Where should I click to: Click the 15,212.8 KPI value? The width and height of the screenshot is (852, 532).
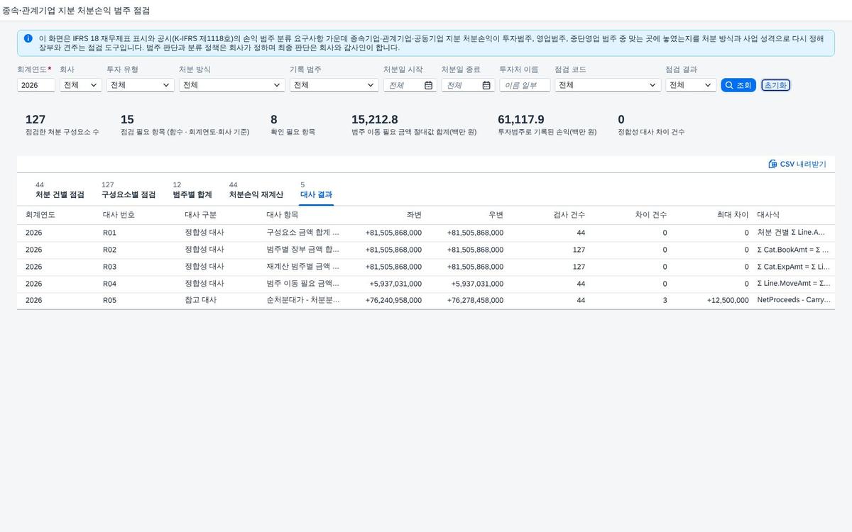pyautogui.click(x=375, y=120)
